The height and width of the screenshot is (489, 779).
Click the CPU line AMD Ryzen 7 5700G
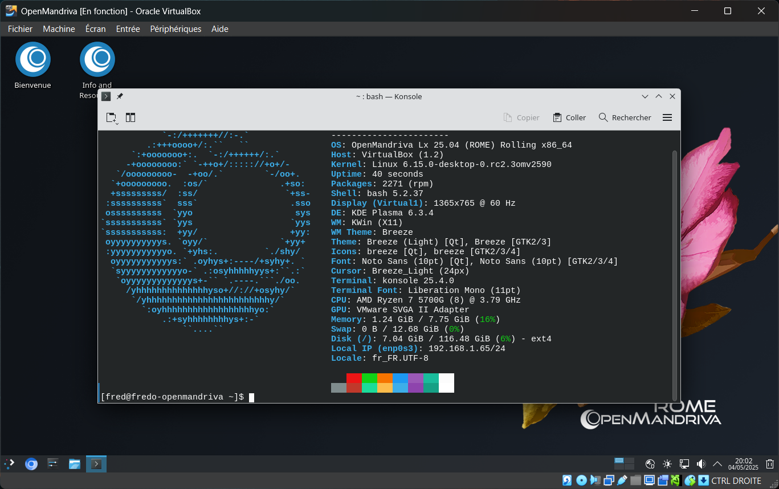click(x=426, y=300)
